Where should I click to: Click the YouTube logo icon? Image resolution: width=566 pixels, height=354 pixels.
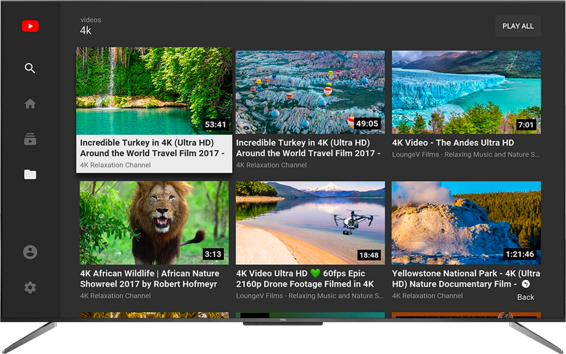point(30,26)
